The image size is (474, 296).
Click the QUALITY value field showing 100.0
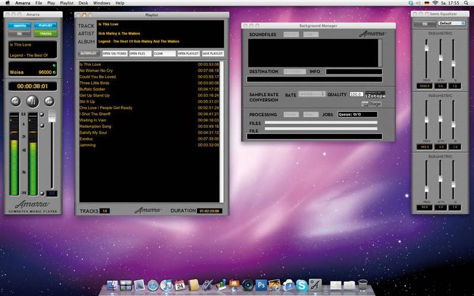tap(356, 94)
